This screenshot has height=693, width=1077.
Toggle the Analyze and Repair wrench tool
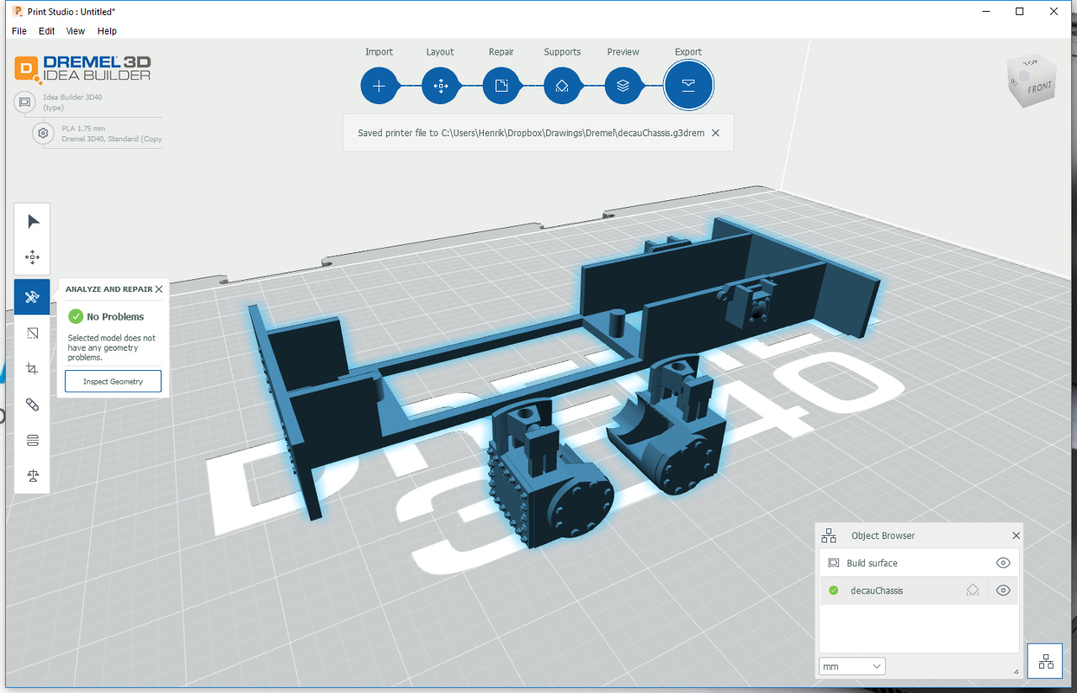coord(33,297)
